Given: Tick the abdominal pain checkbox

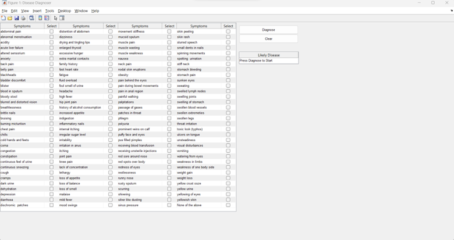Looking at the screenshot, I should click(52, 31).
